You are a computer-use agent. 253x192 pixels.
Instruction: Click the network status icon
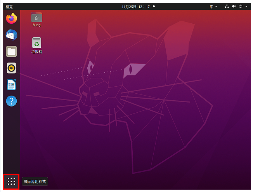click(227, 7)
